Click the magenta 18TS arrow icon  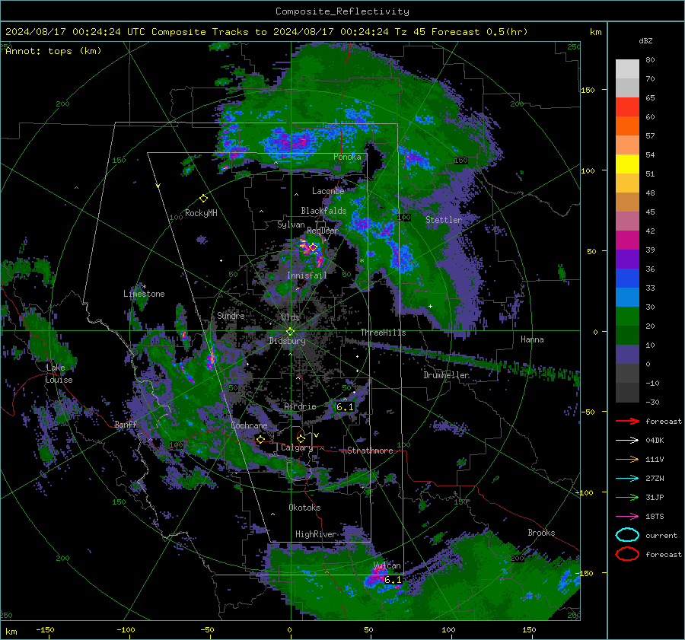627,517
